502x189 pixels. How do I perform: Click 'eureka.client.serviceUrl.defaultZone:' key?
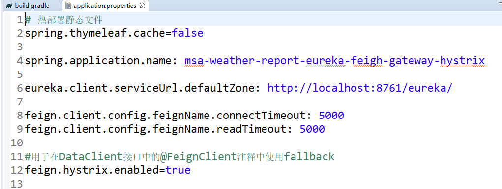click(143, 88)
